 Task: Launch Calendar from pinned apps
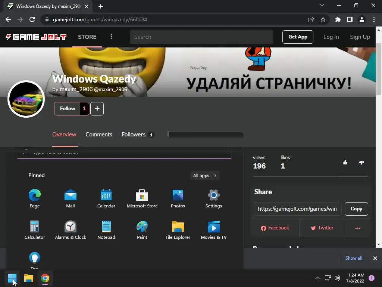pos(106,198)
